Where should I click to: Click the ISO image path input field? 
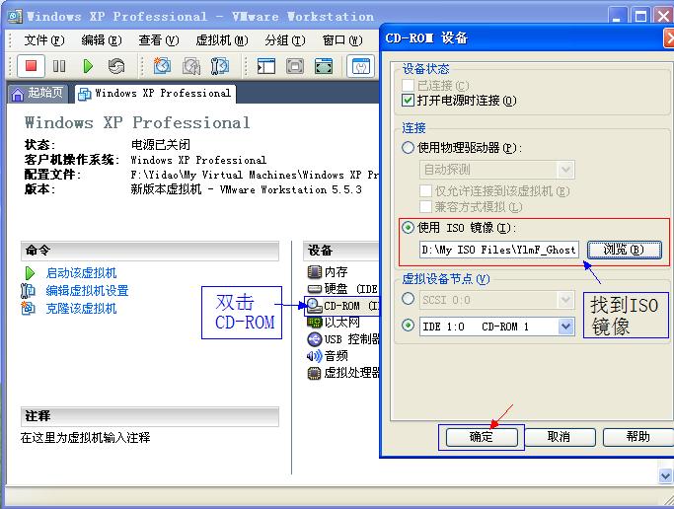coord(499,250)
